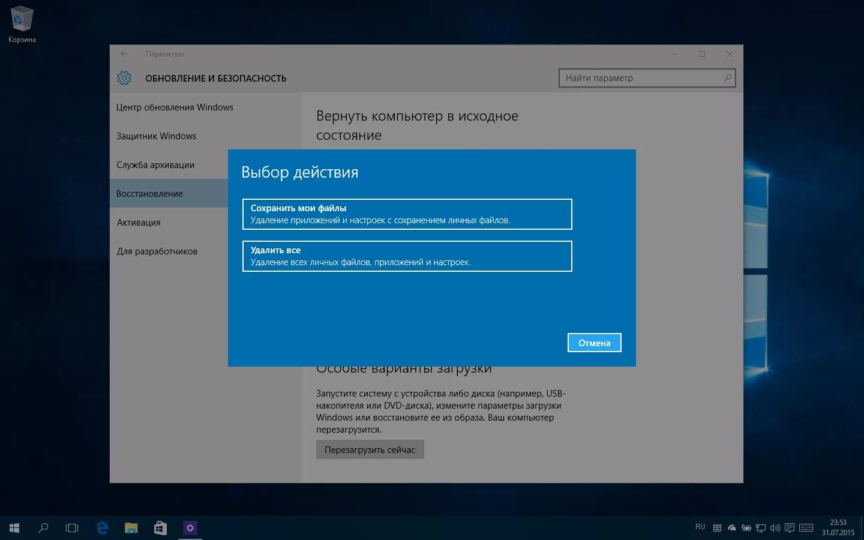Go back using the arrow in Settings title bar
Viewport: 864px width, 540px height.
124,54
